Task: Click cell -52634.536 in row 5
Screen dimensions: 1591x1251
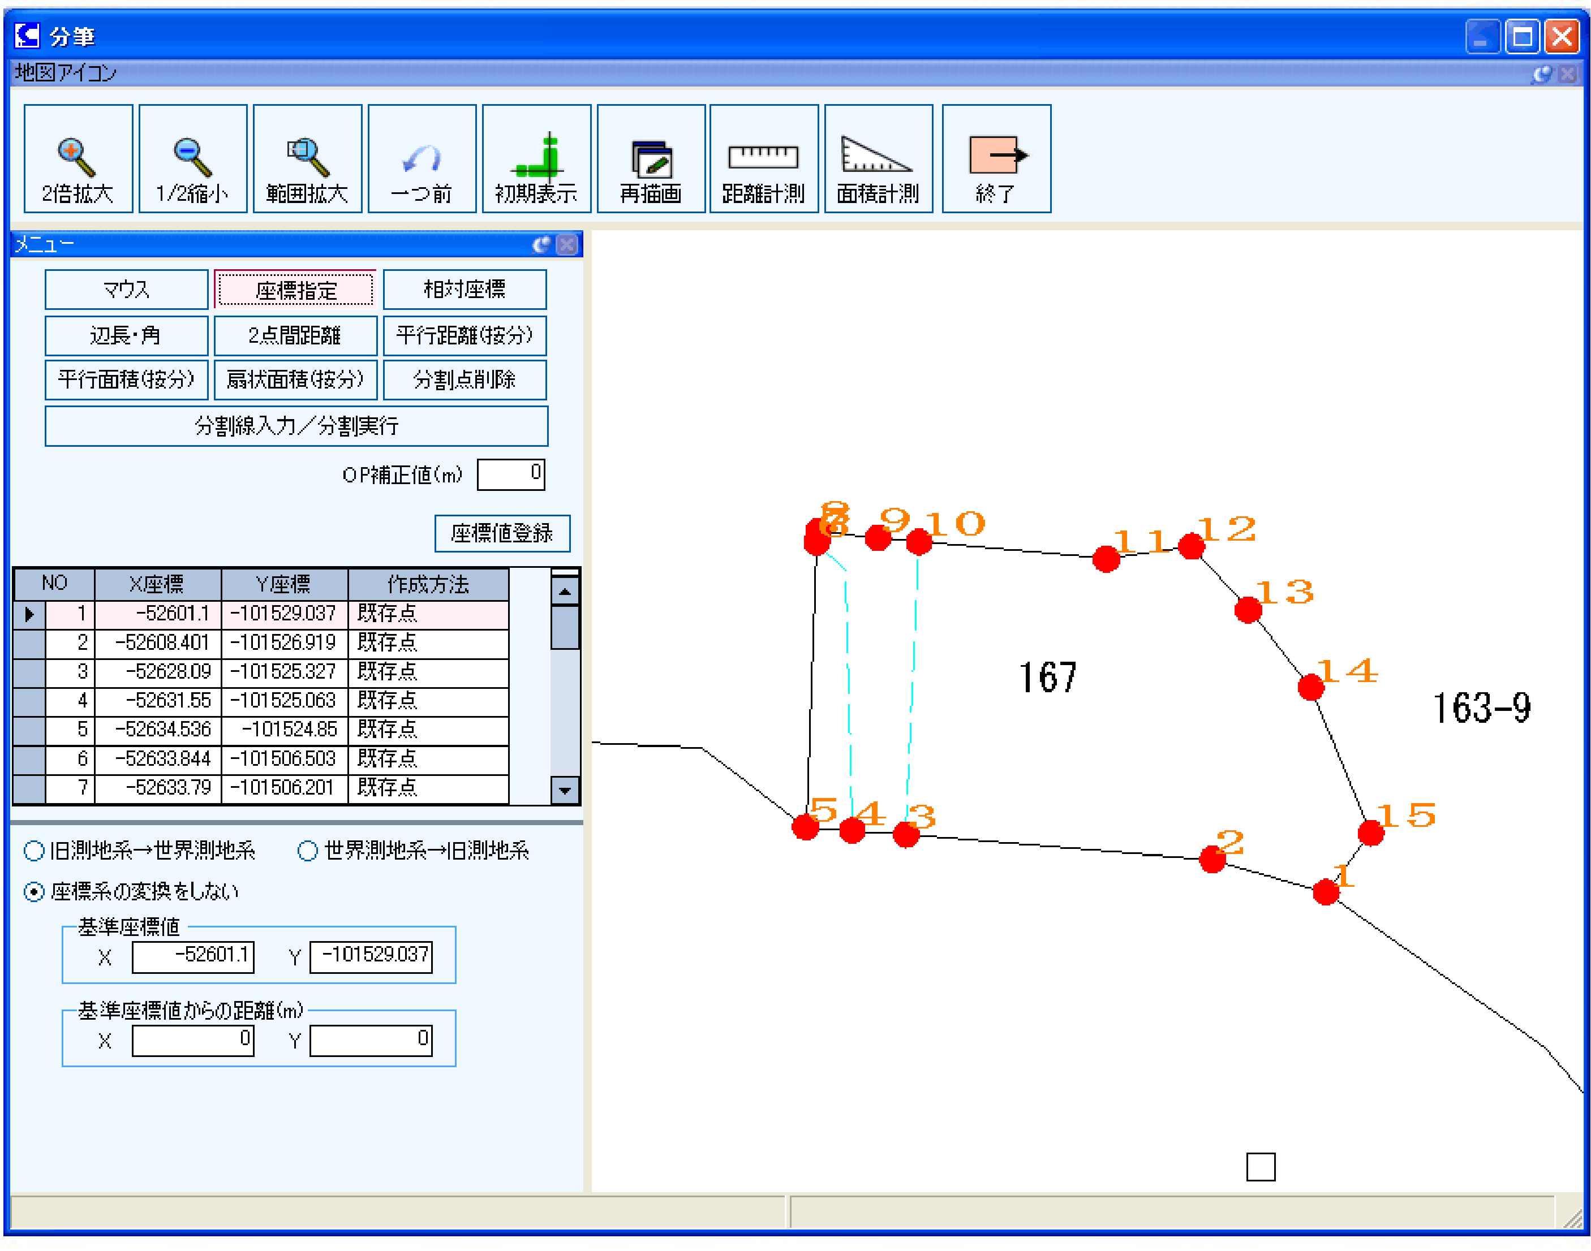Action: tap(157, 730)
